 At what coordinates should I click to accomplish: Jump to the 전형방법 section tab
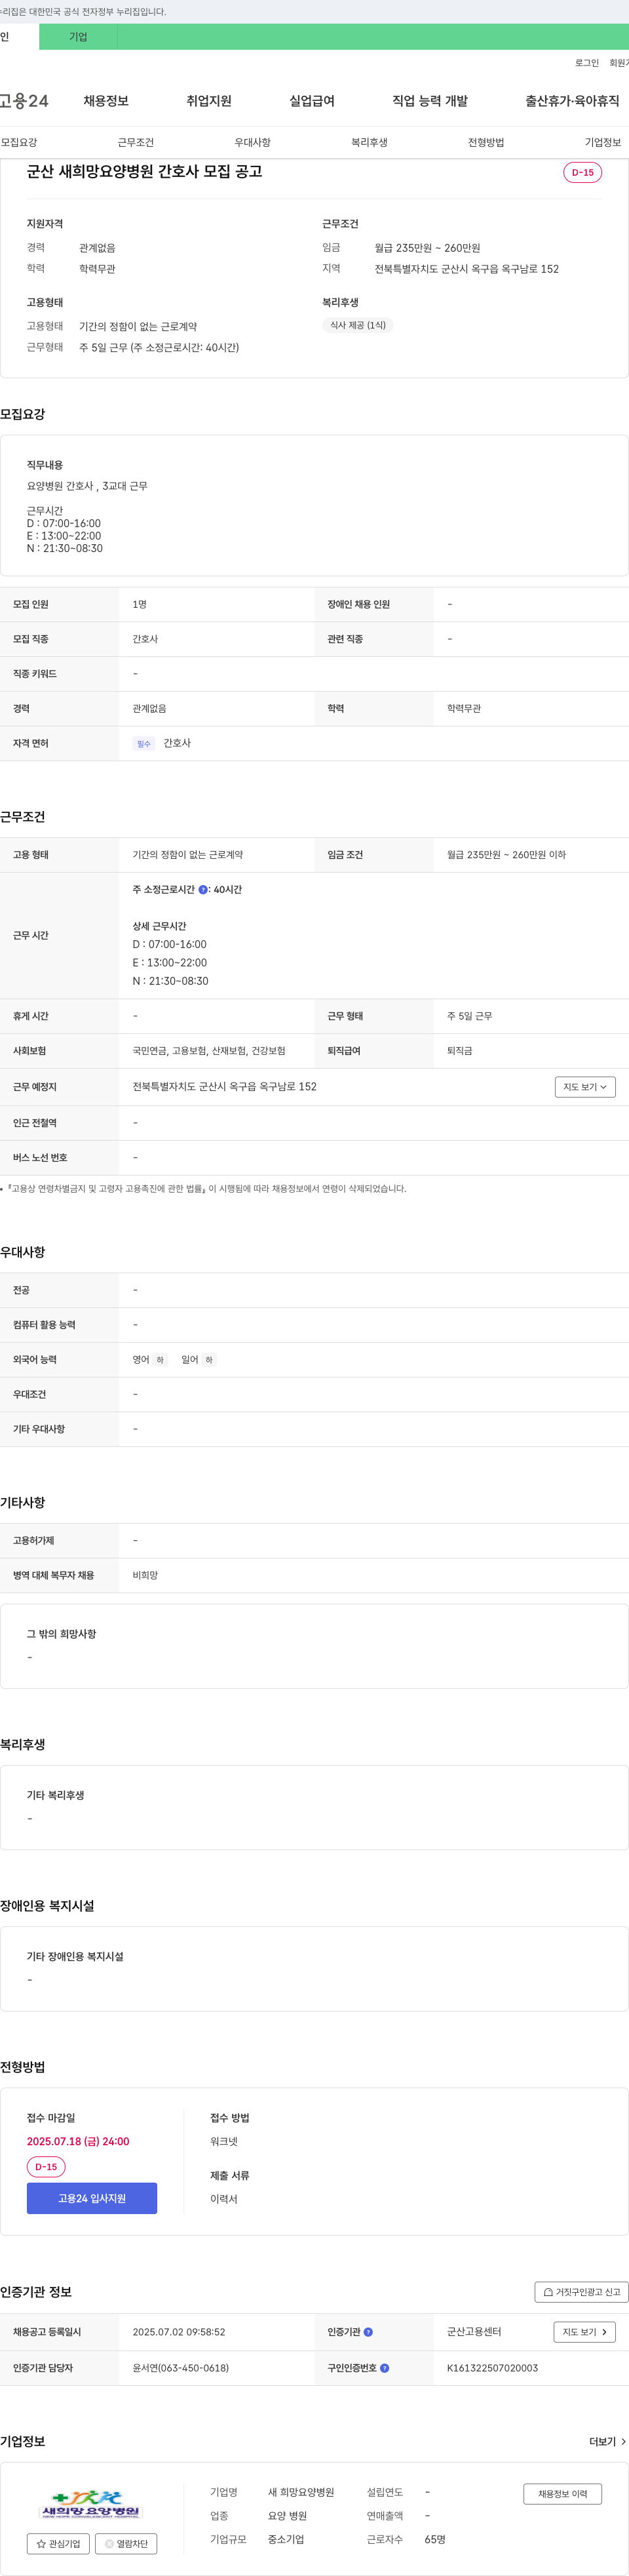pos(486,142)
